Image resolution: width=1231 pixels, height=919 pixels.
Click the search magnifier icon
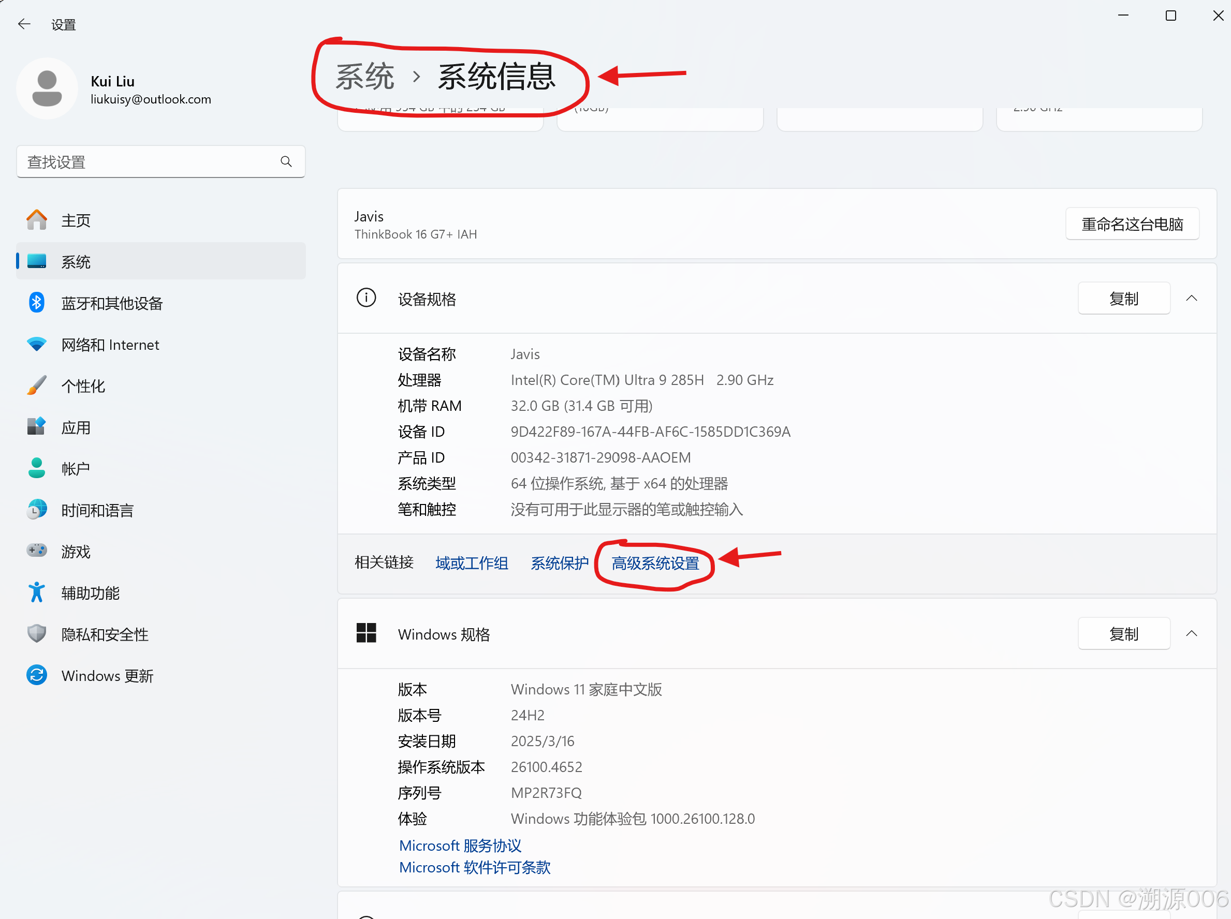pyautogui.click(x=286, y=161)
